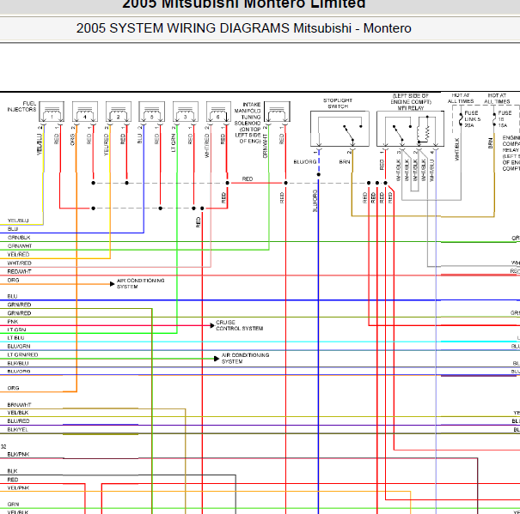Select the YEL/PNK wire label
Screen dimensions: 520x514
click(18, 488)
